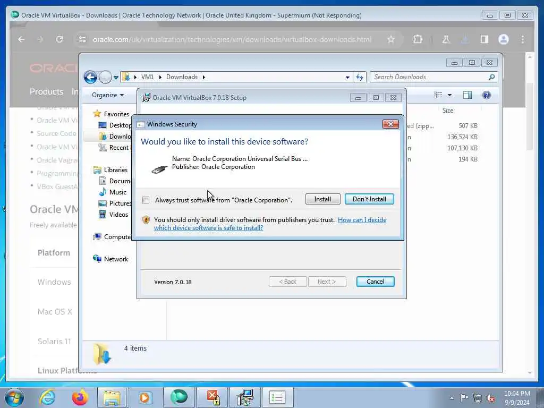544x408 pixels.
Task: Show hidden system tray icons
Action: (x=452, y=398)
